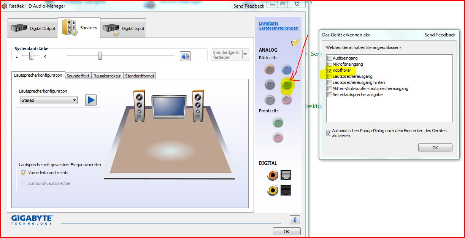Click the orange rear audio jack
Screen dimensions: 465x238
[270, 69]
